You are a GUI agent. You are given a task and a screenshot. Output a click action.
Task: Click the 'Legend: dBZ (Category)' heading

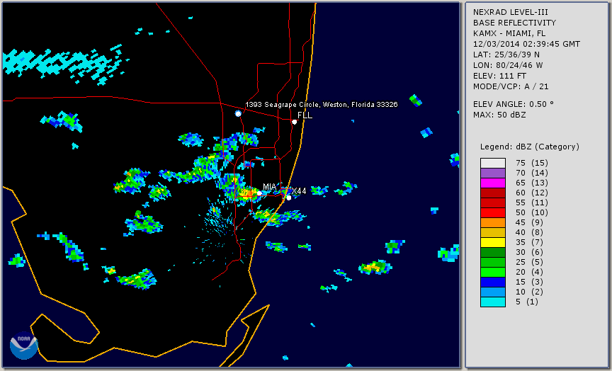pyautogui.click(x=530, y=147)
